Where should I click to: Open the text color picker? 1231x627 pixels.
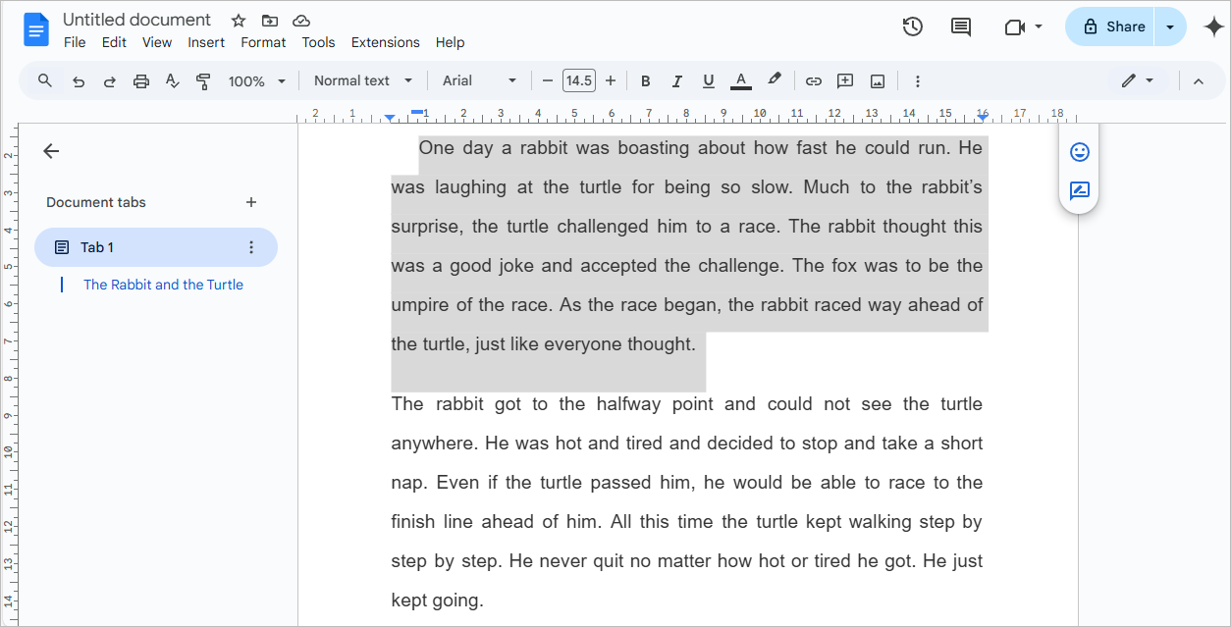coord(741,81)
